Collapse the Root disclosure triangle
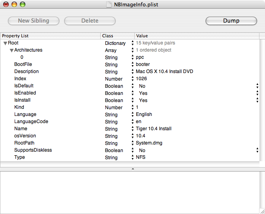265x214 pixels. click(x=5, y=43)
